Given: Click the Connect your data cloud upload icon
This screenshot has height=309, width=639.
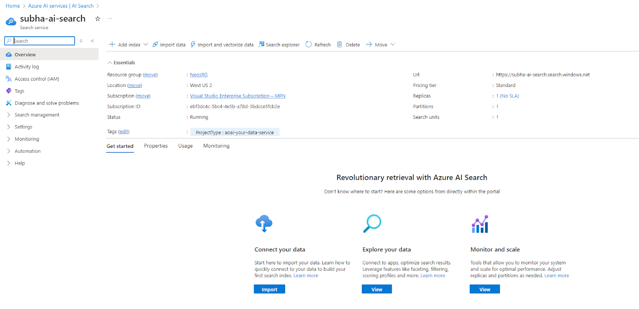Looking at the screenshot, I should (264, 224).
